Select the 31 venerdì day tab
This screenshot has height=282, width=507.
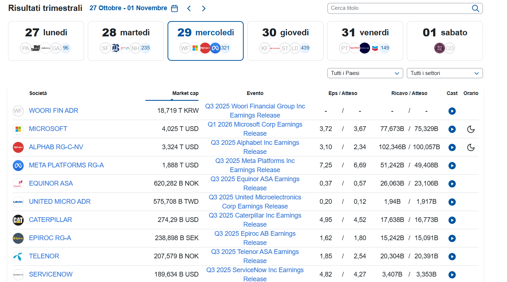(x=365, y=41)
